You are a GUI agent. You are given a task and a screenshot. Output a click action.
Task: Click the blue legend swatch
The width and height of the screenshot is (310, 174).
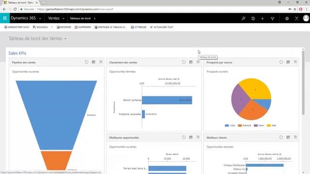tap(227, 126)
